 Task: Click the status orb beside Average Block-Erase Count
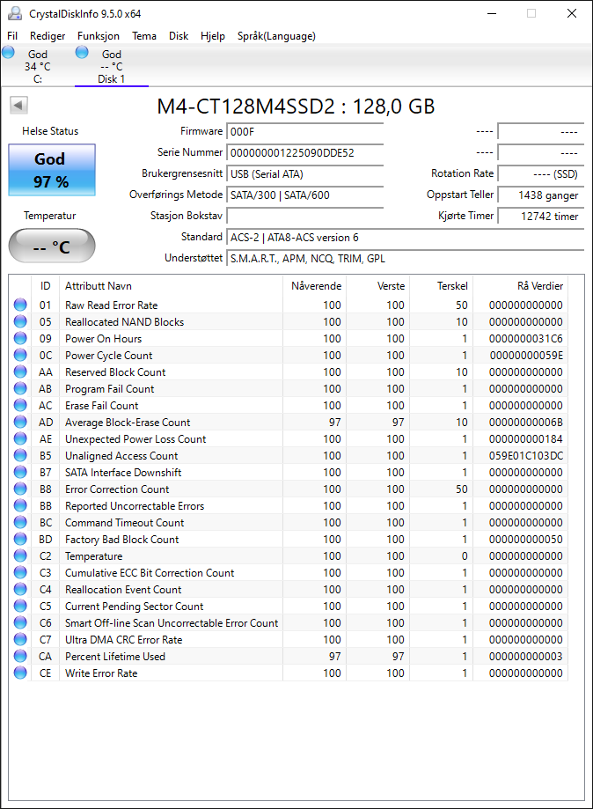click(20, 422)
